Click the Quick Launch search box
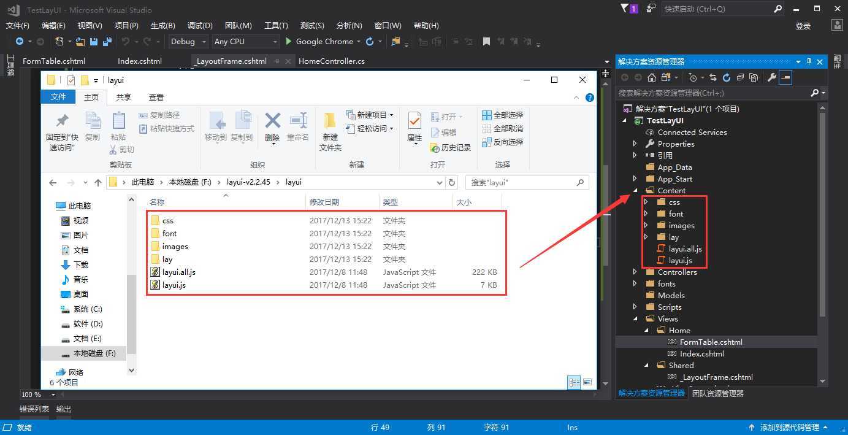 723,9
